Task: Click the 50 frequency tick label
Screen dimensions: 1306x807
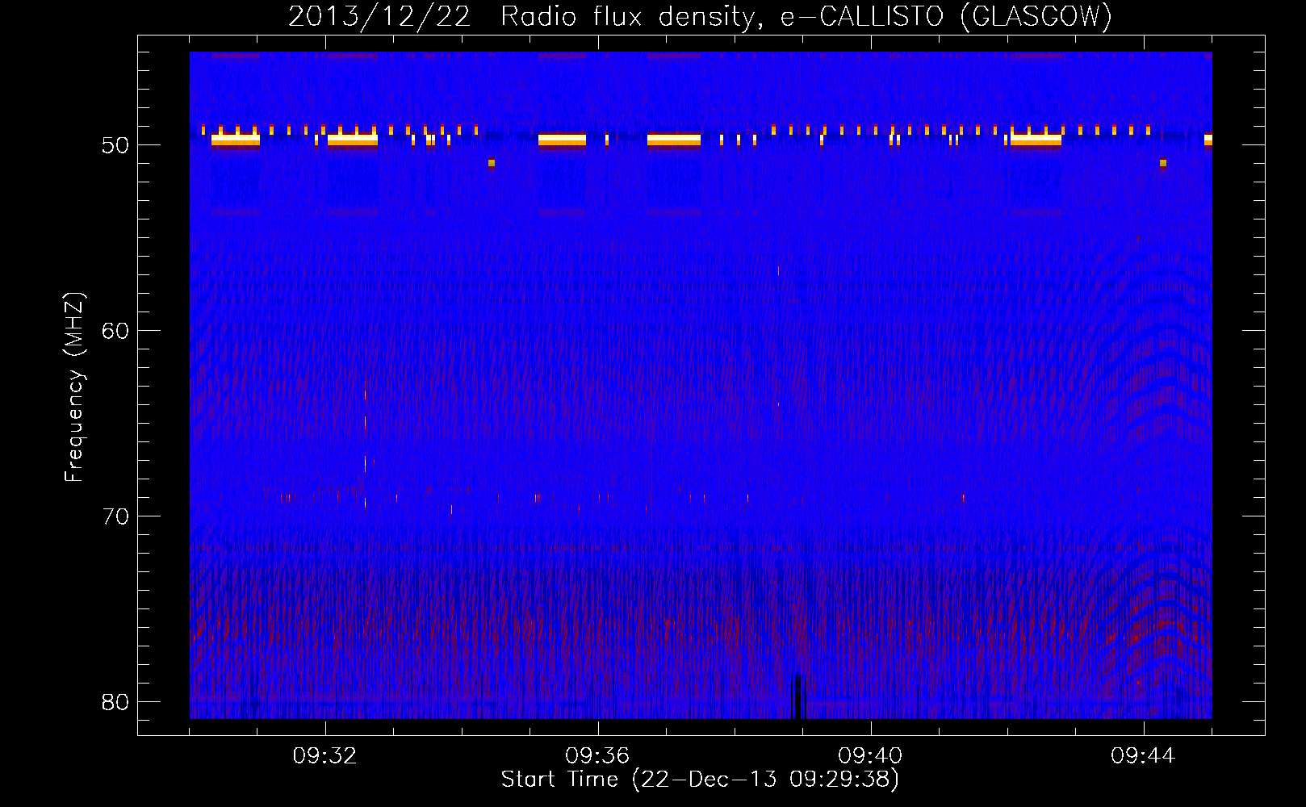Action: pos(115,146)
